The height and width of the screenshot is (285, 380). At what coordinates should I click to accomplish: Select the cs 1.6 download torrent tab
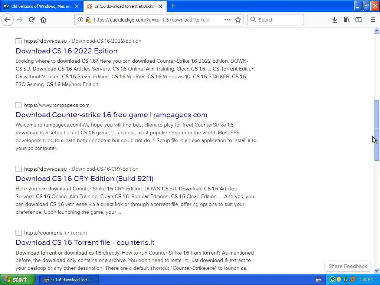[x=125, y=6]
